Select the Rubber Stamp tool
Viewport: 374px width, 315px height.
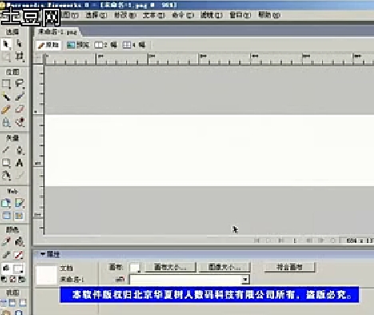pyautogui.click(x=19, y=122)
